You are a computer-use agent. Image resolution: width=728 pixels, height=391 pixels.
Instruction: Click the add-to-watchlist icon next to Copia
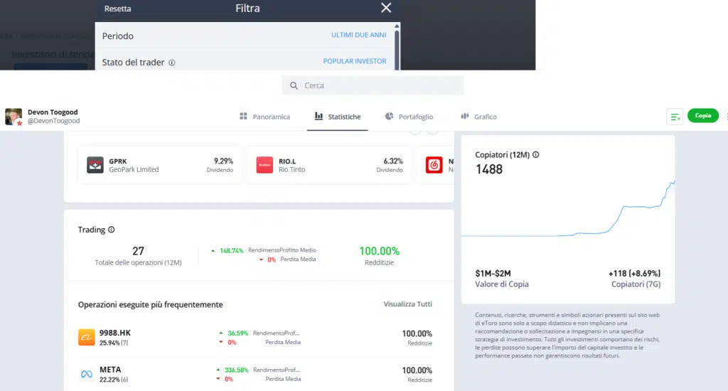675,117
